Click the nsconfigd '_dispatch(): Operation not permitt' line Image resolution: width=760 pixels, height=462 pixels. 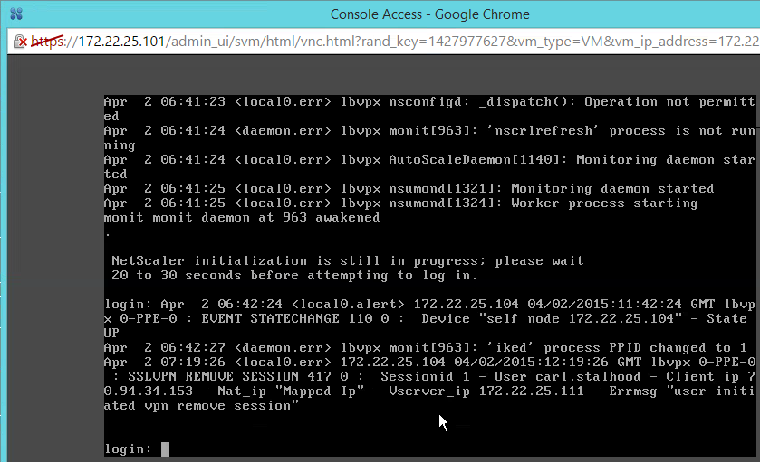pos(429,101)
